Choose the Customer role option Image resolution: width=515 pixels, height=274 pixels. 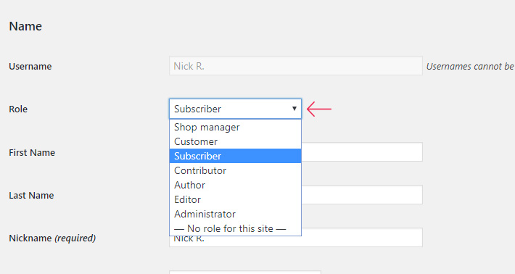pyautogui.click(x=235, y=141)
